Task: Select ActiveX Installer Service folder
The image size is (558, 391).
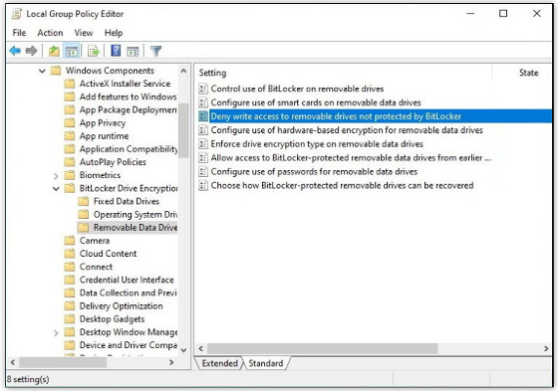Action: [125, 84]
